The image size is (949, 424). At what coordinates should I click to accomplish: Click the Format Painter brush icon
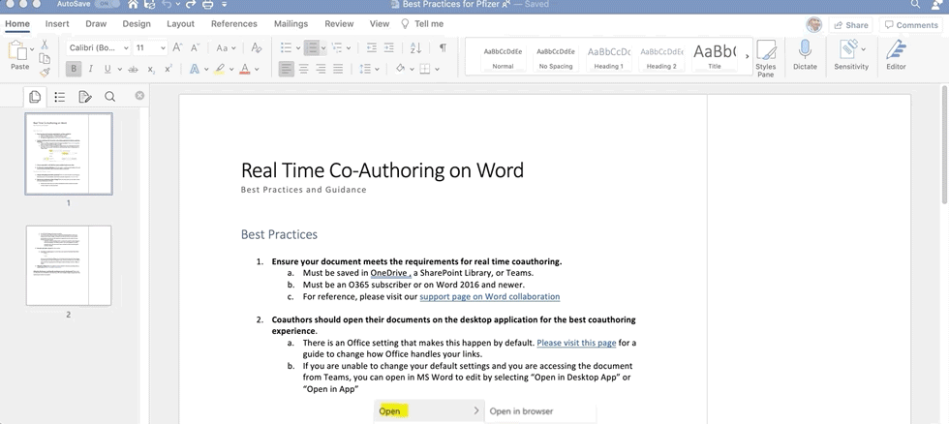(45, 72)
